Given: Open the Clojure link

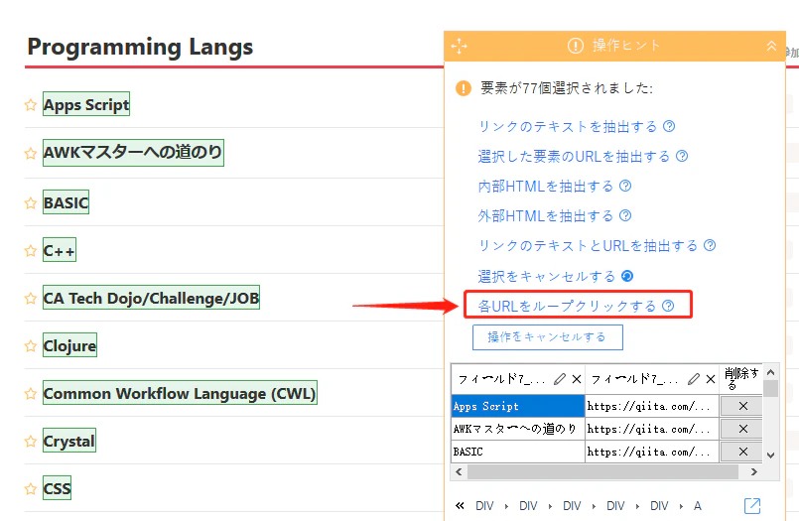Looking at the screenshot, I should [x=69, y=345].
